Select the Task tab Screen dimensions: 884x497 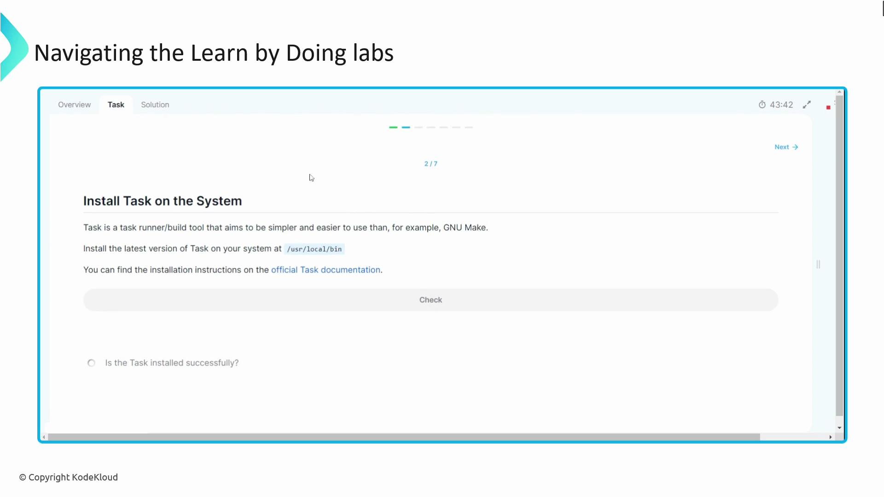point(116,104)
